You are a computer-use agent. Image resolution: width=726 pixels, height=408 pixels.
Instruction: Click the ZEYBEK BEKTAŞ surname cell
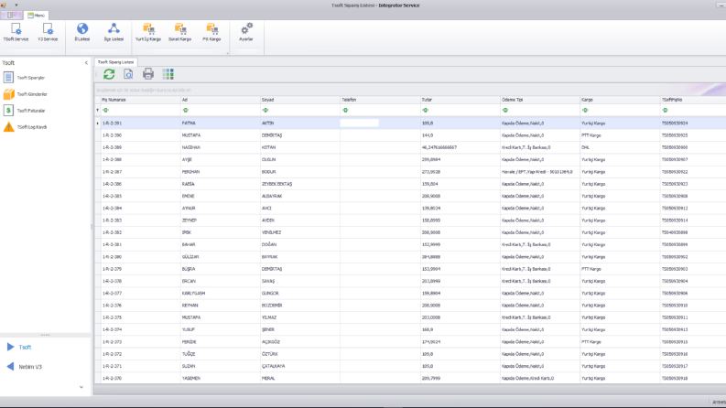click(x=300, y=184)
